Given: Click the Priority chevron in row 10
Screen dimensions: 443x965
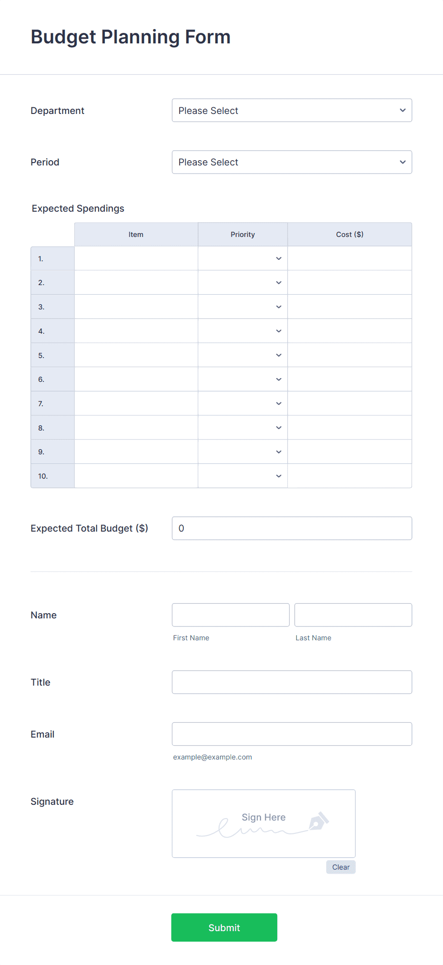Looking at the screenshot, I should pos(279,475).
